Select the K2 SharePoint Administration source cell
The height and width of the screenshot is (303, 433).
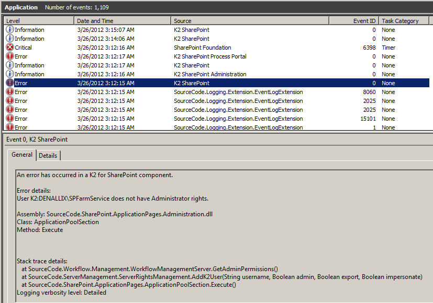pyautogui.click(x=210, y=74)
